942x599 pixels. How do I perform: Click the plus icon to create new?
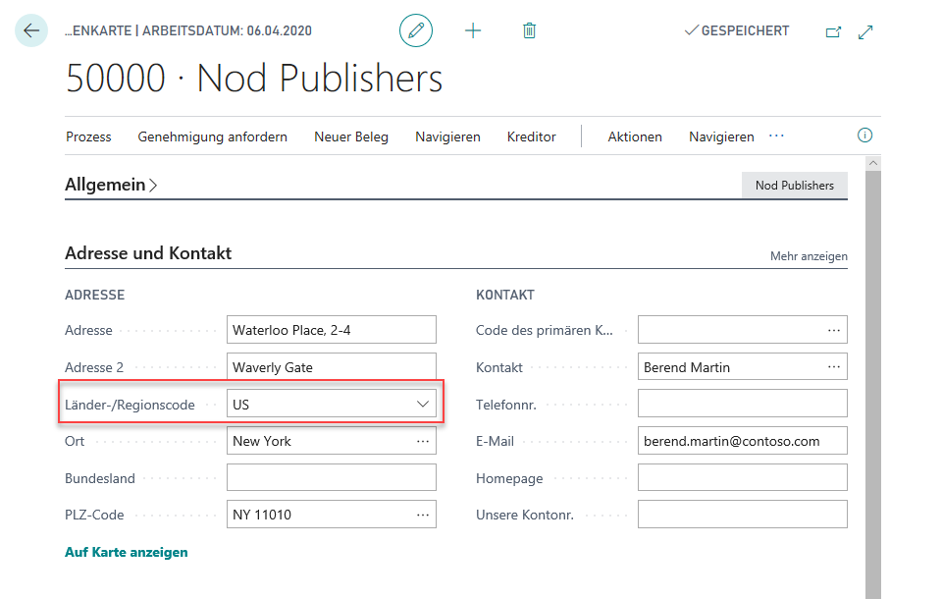coord(473,30)
